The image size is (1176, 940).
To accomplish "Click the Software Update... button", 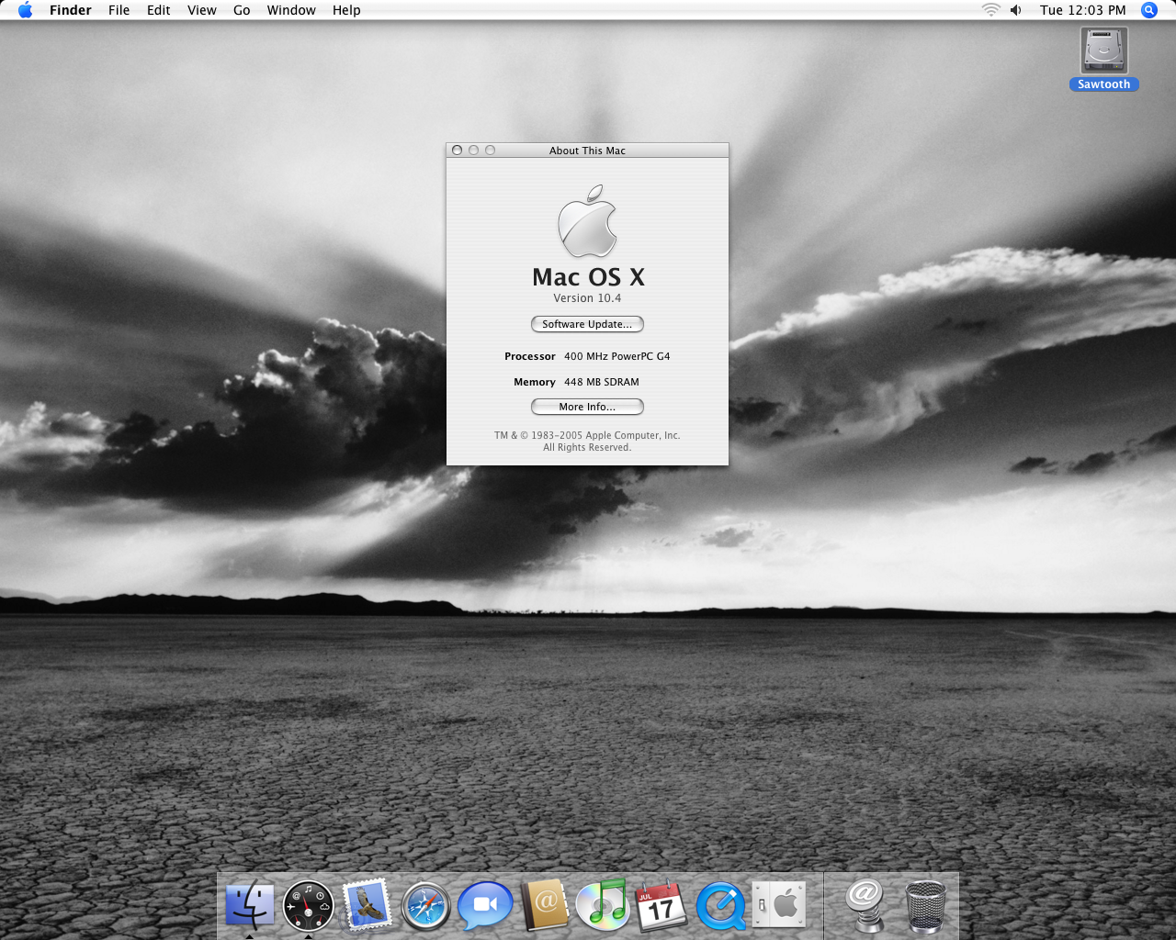I will [x=587, y=324].
